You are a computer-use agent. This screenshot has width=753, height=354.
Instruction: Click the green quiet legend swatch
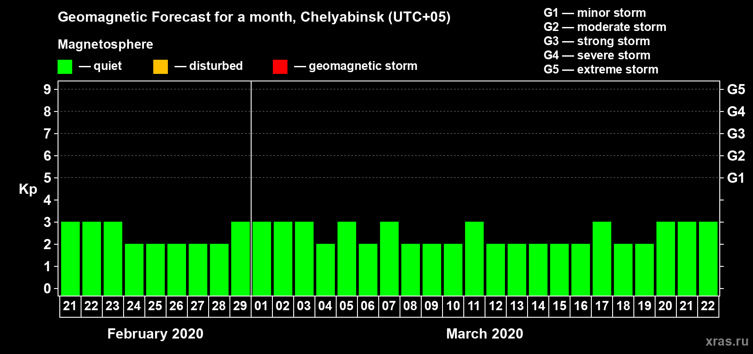tap(65, 67)
